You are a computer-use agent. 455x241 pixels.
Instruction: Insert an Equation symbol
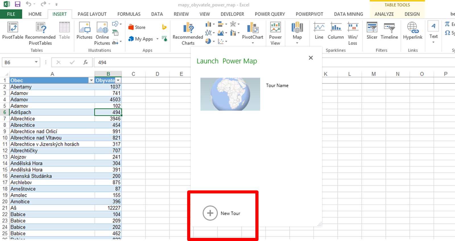pyautogui.click(x=449, y=24)
